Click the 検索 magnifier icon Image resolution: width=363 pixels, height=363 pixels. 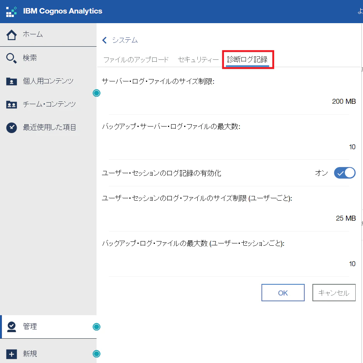tap(11, 58)
